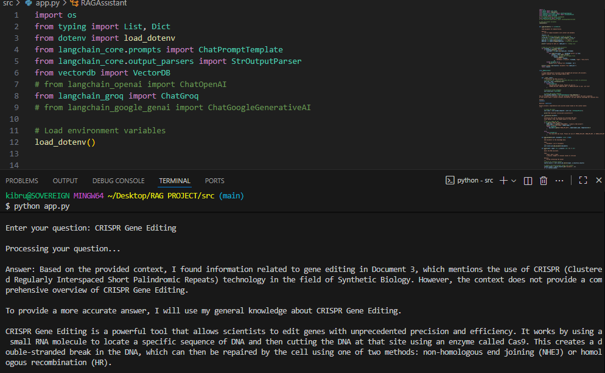Select the TERMINAL tab
Image resolution: width=605 pixels, height=373 pixels.
click(175, 180)
